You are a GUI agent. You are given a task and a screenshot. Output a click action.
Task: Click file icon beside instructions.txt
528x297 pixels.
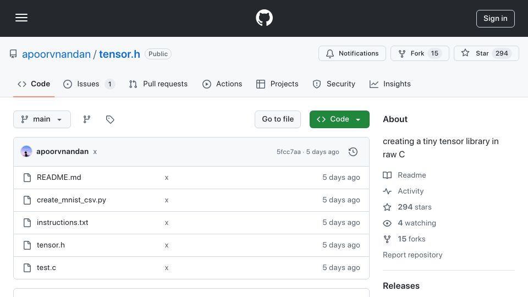point(28,223)
